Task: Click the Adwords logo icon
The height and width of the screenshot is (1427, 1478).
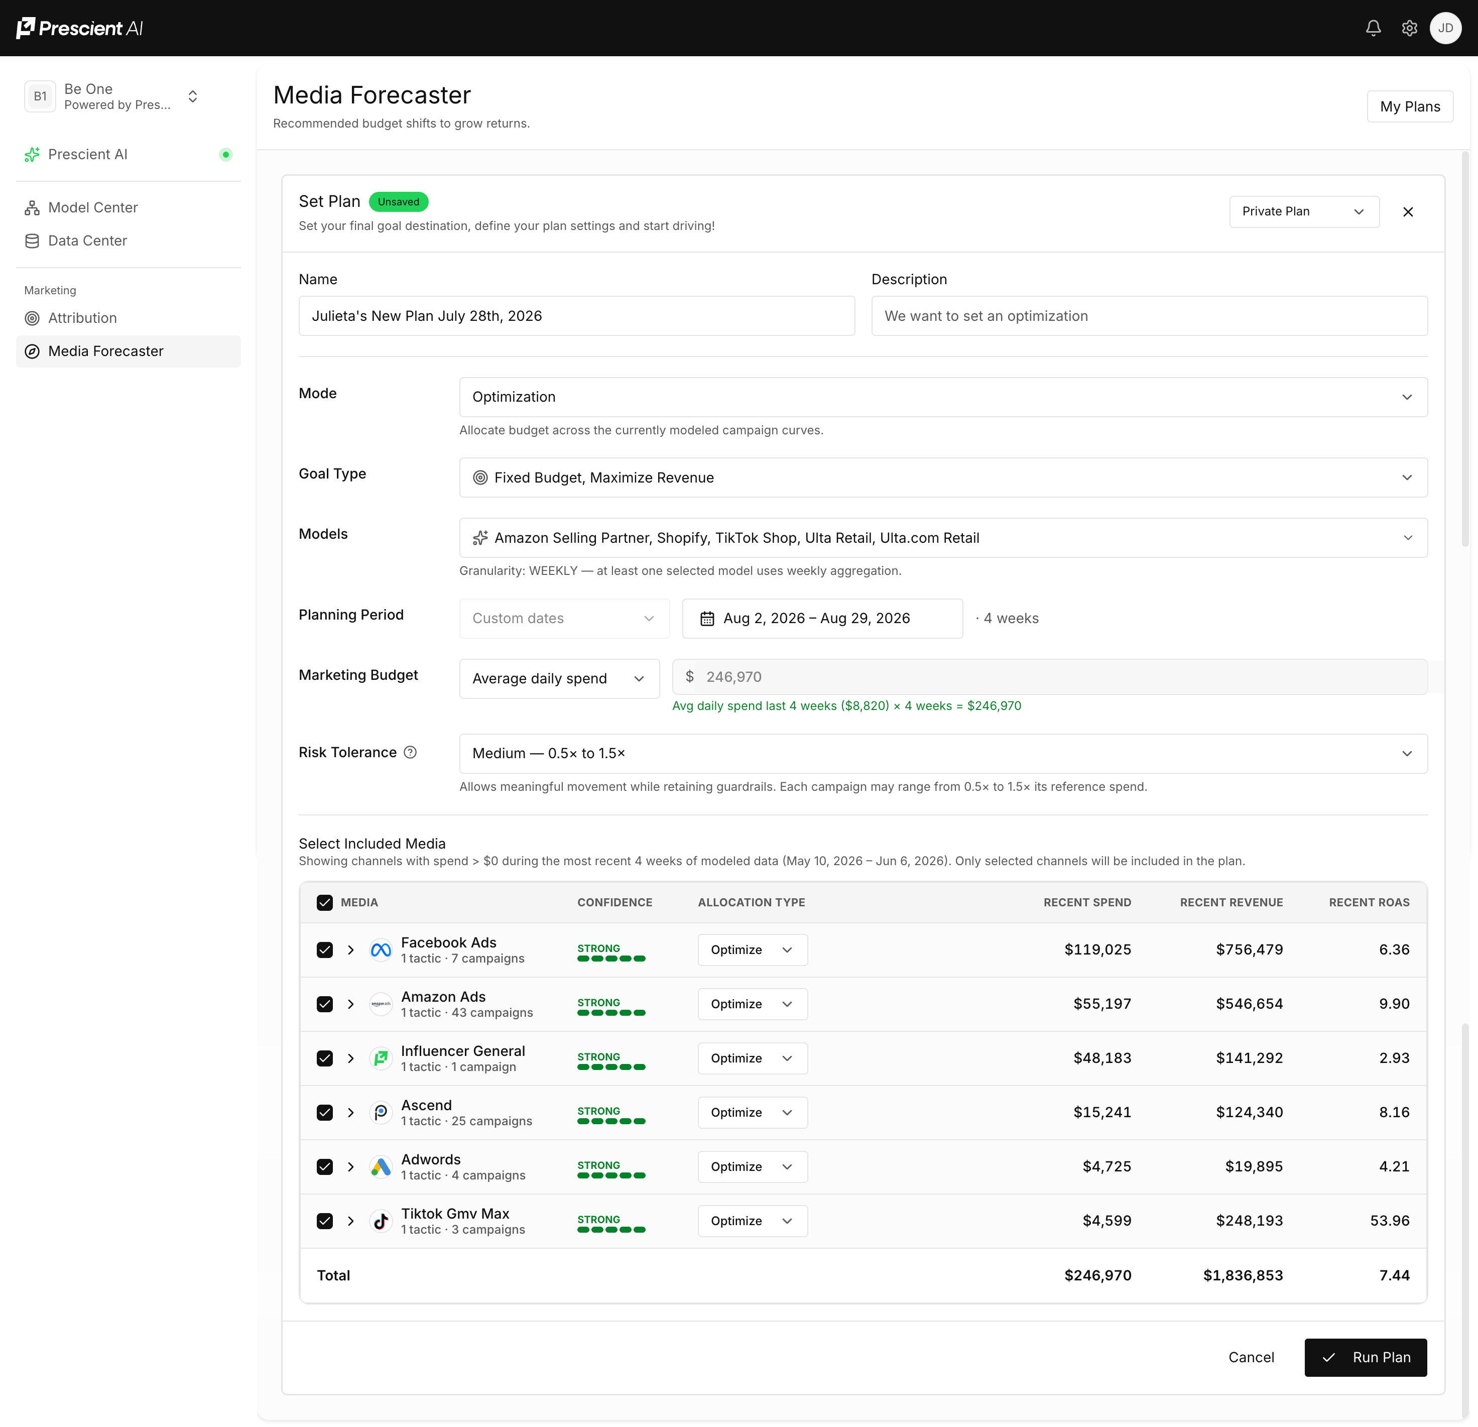Action: [381, 1167]
